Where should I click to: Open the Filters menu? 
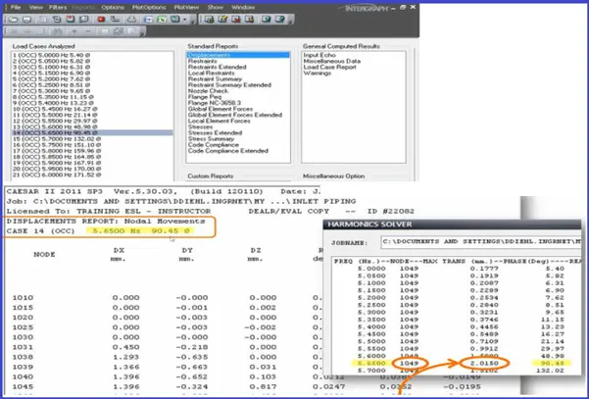tap(58, 7)
